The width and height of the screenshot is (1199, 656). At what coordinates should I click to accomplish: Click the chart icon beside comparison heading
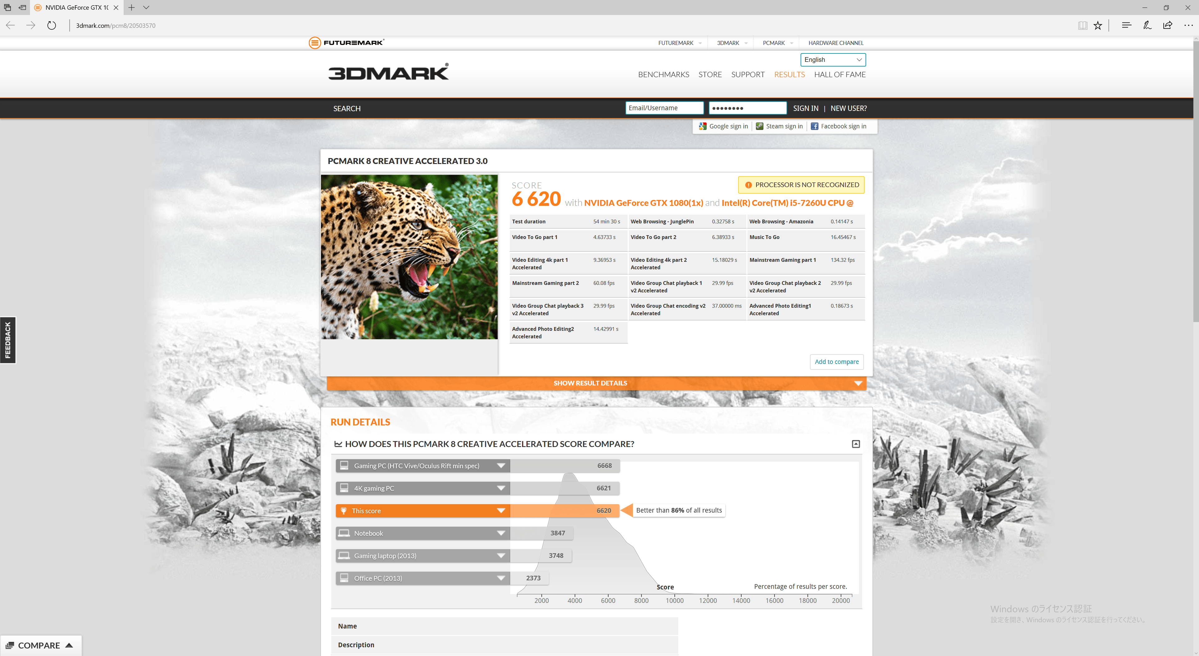338,444
